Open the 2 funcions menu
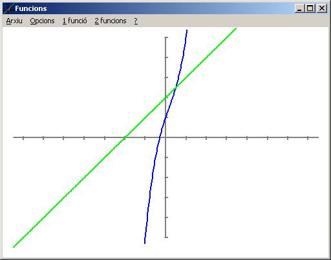This screenshot has height=260, width=331. click(111, 21)
